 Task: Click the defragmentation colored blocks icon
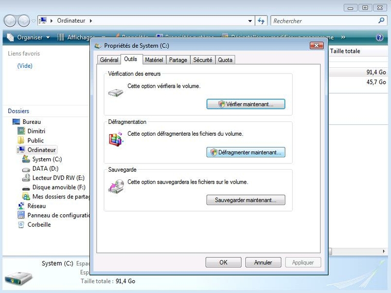pyautogui.click(x=116, y=139)
